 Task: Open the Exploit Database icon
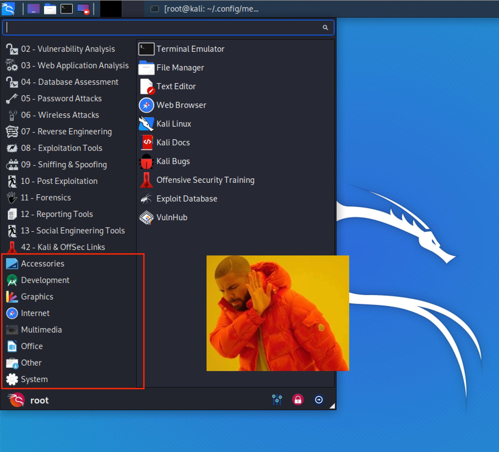[146, 199]
